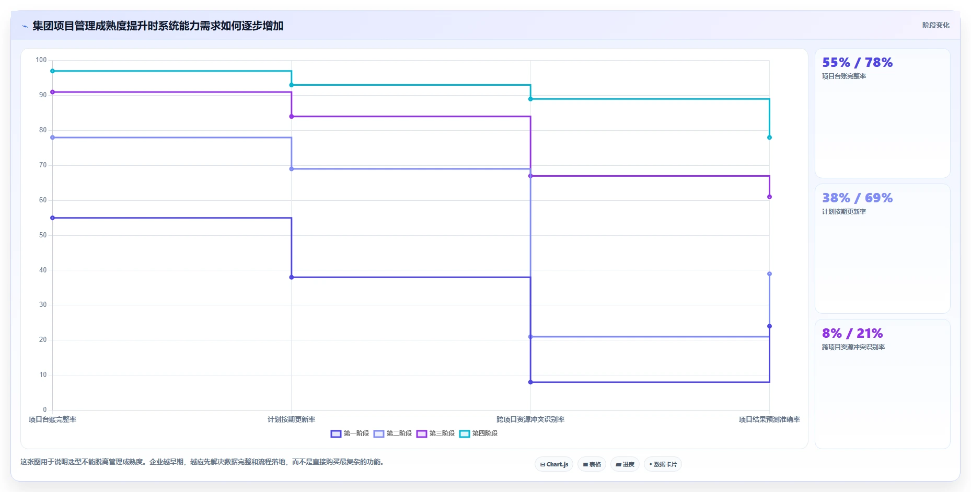Click the 第四阶段 teal point at 计划按期更新率

[x=292, y=85]
